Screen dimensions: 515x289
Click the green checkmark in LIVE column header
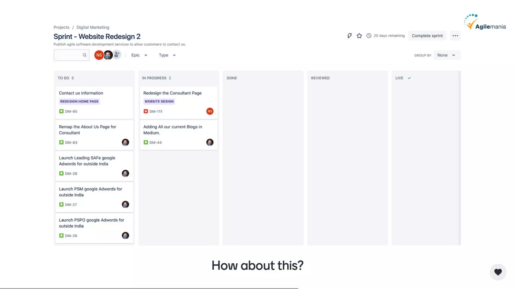tap(409, 78)
